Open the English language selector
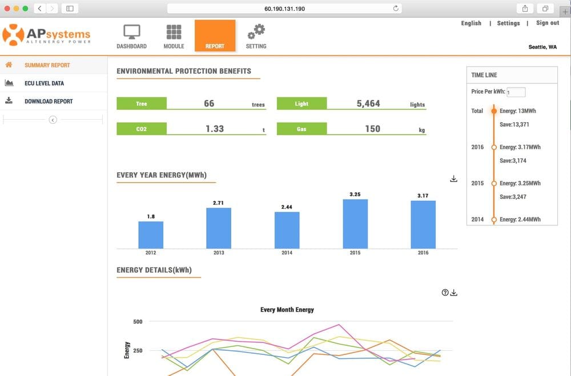 click(471, 23)
